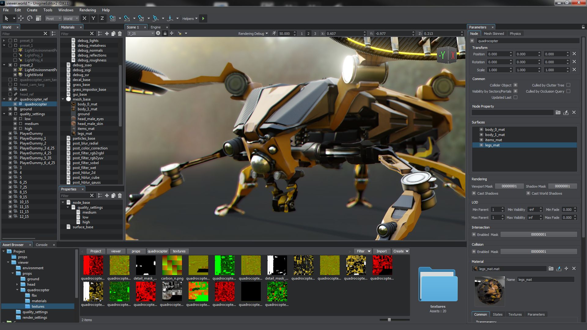Click the Snap to Grid icon
The image size is (587, 330).
(x=113, y=19)
